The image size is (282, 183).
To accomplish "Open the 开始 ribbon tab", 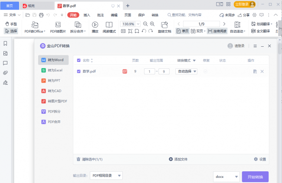I will 73,15.
